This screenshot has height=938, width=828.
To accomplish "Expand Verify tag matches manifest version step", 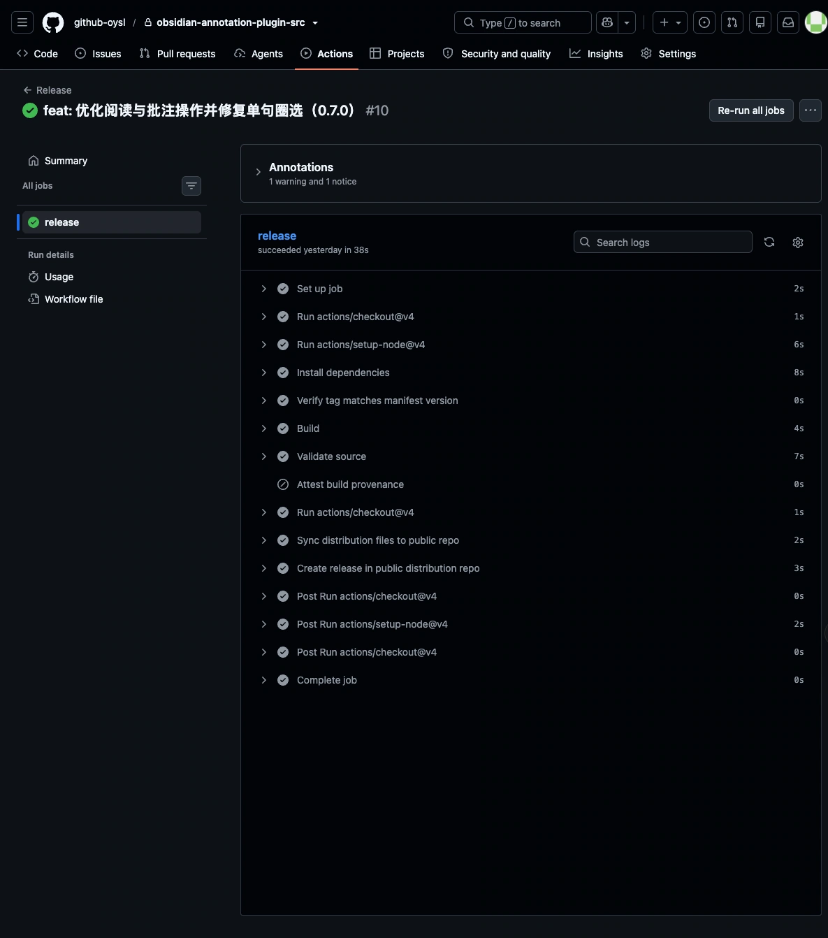I will tap(531, 401).
